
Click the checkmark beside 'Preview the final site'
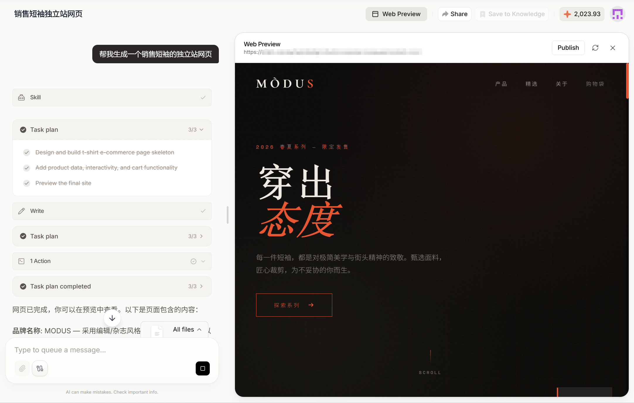(26, 183)
